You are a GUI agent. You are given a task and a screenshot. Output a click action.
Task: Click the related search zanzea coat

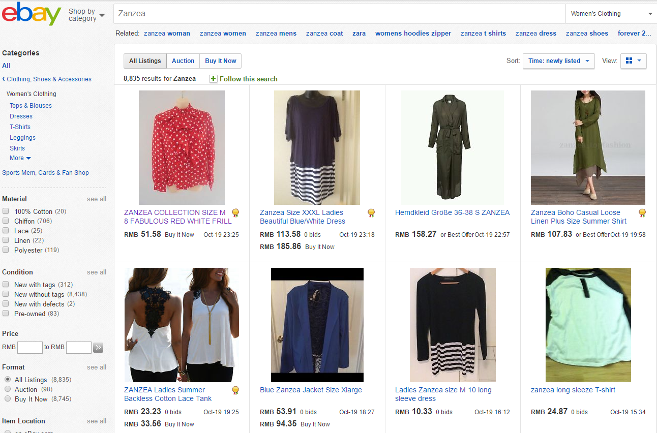[324, 34]
